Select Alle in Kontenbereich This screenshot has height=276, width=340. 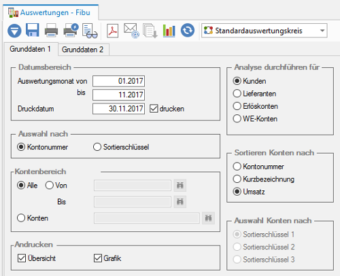pos(21,186)
